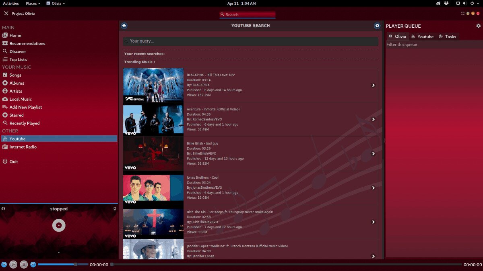The width and height of the screenshot is (483, 271).
Task: Open the Places menu
Action: 33,3
